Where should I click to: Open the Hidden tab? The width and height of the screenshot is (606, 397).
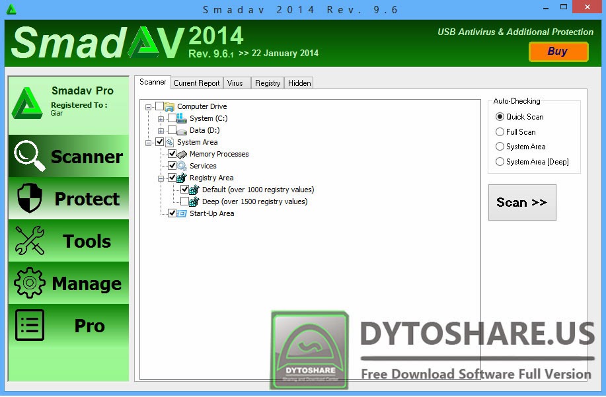299,83
